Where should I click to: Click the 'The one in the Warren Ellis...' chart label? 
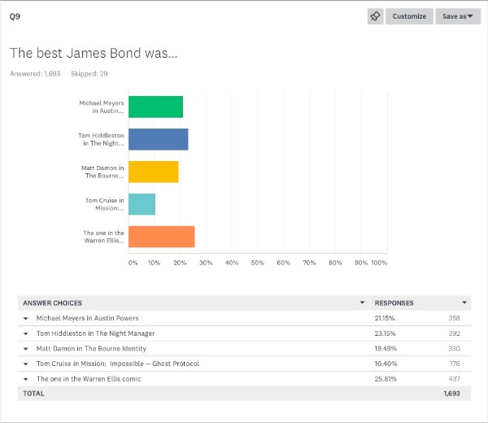click(103, 237)
